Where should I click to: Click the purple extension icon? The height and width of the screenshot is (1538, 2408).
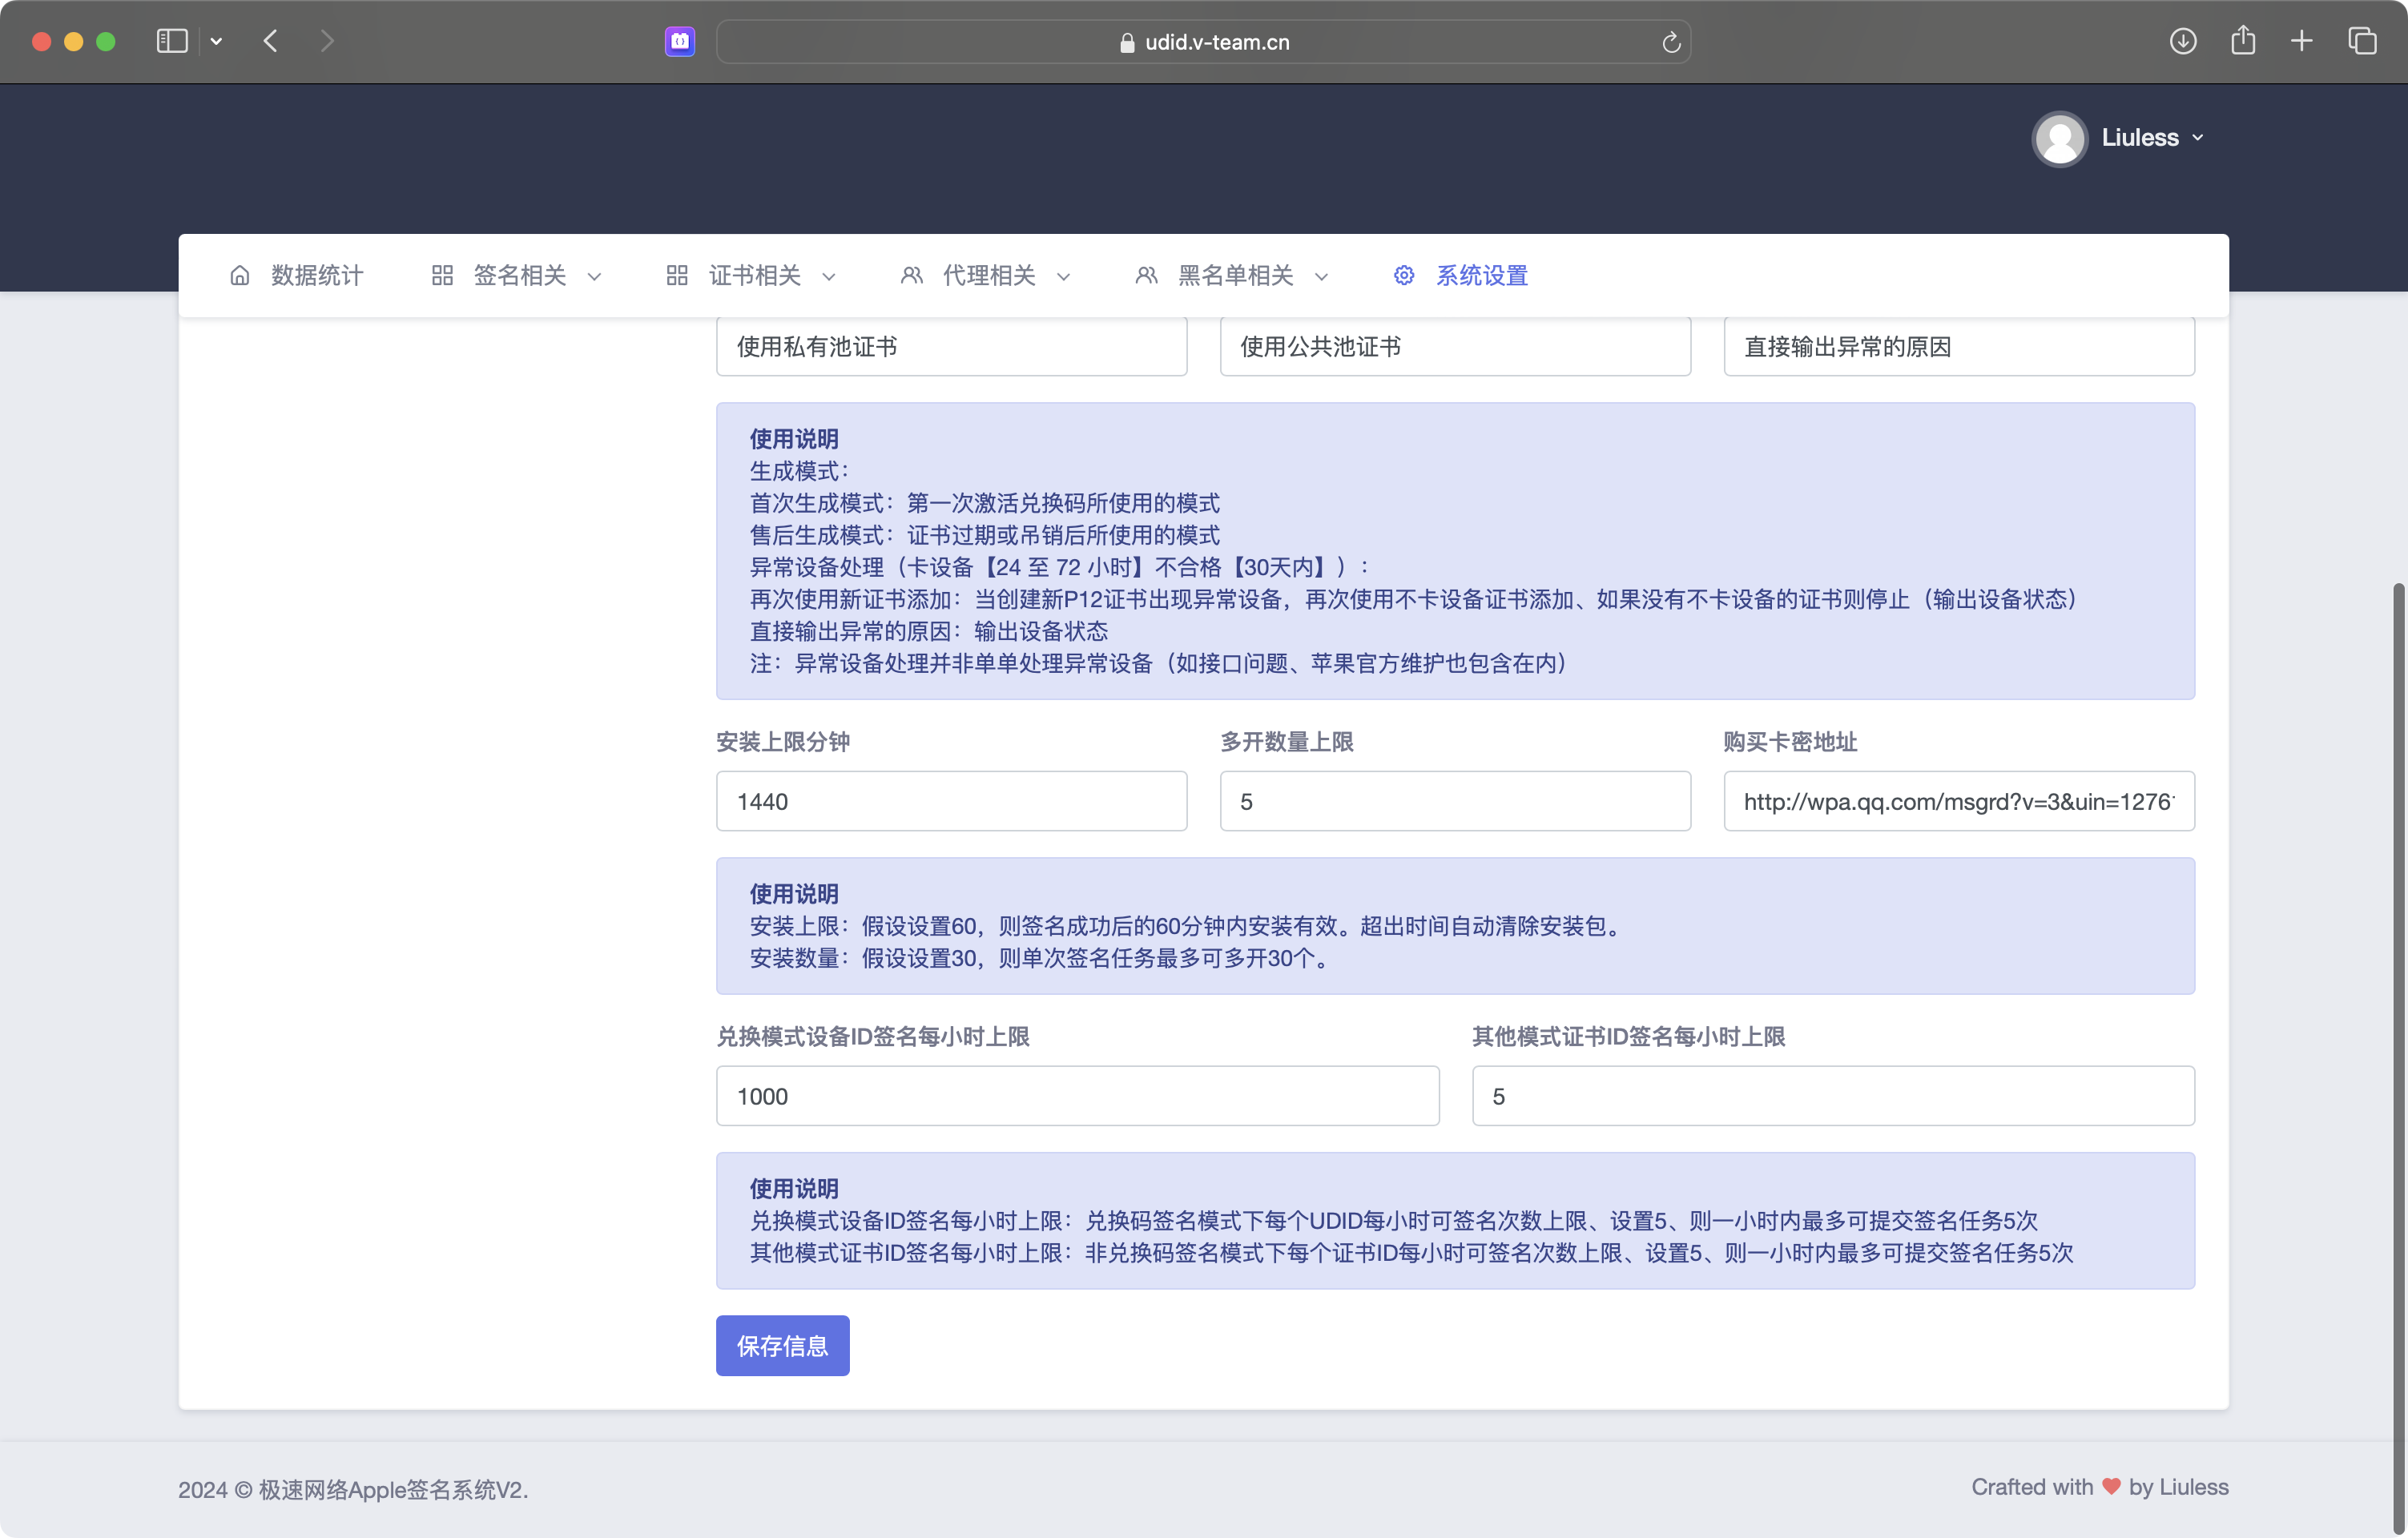tap(680, 41)
